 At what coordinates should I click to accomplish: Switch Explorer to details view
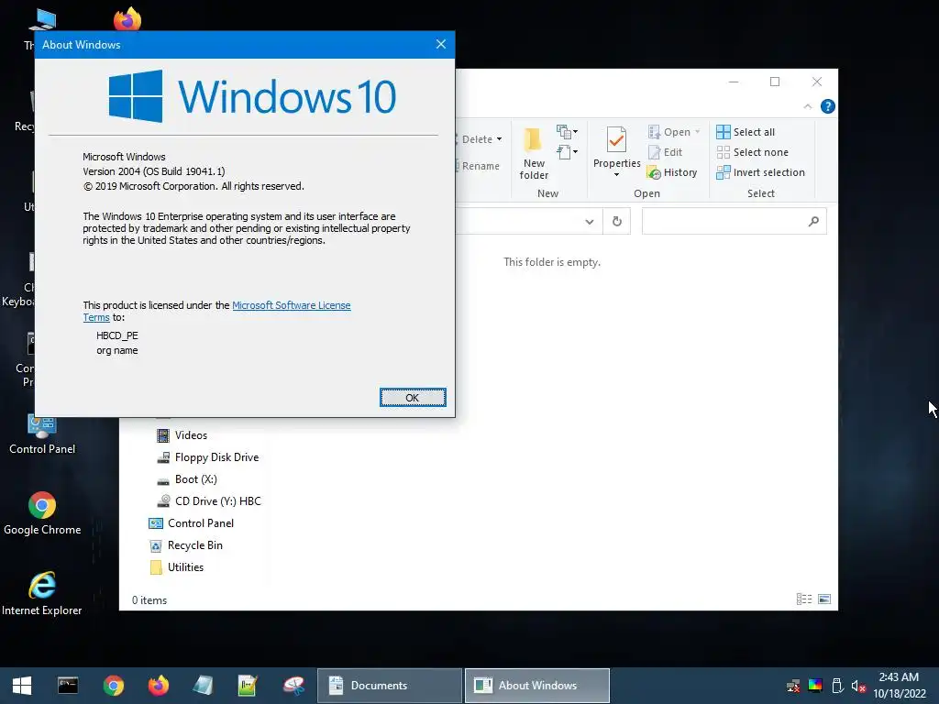804,599
